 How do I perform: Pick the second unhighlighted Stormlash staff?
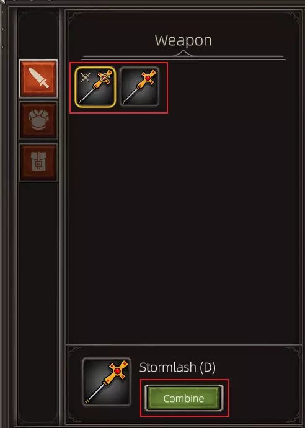click(x=139, y=87)
